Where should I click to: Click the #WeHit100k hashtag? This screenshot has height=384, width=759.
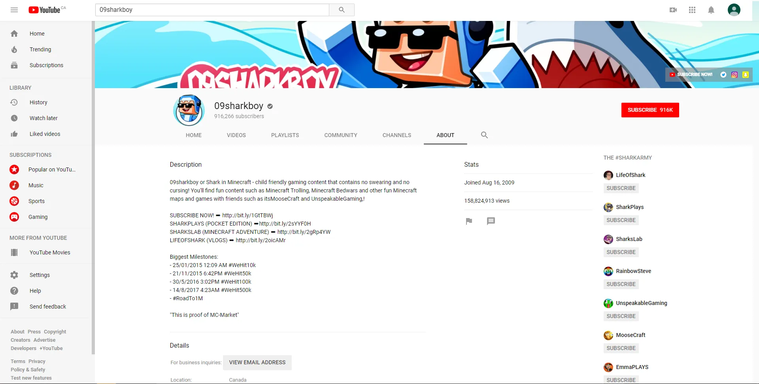pos(236,282)
